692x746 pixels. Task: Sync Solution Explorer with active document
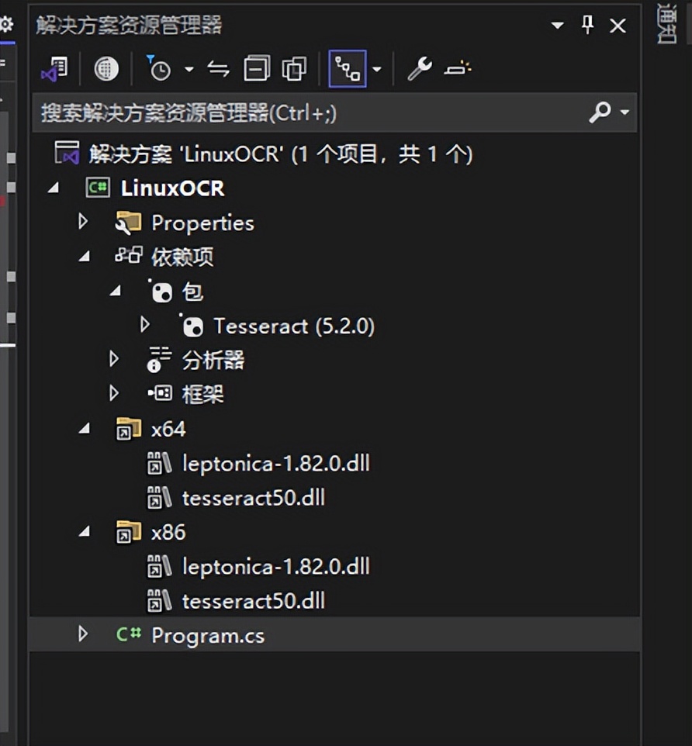[x=218, y=68]
